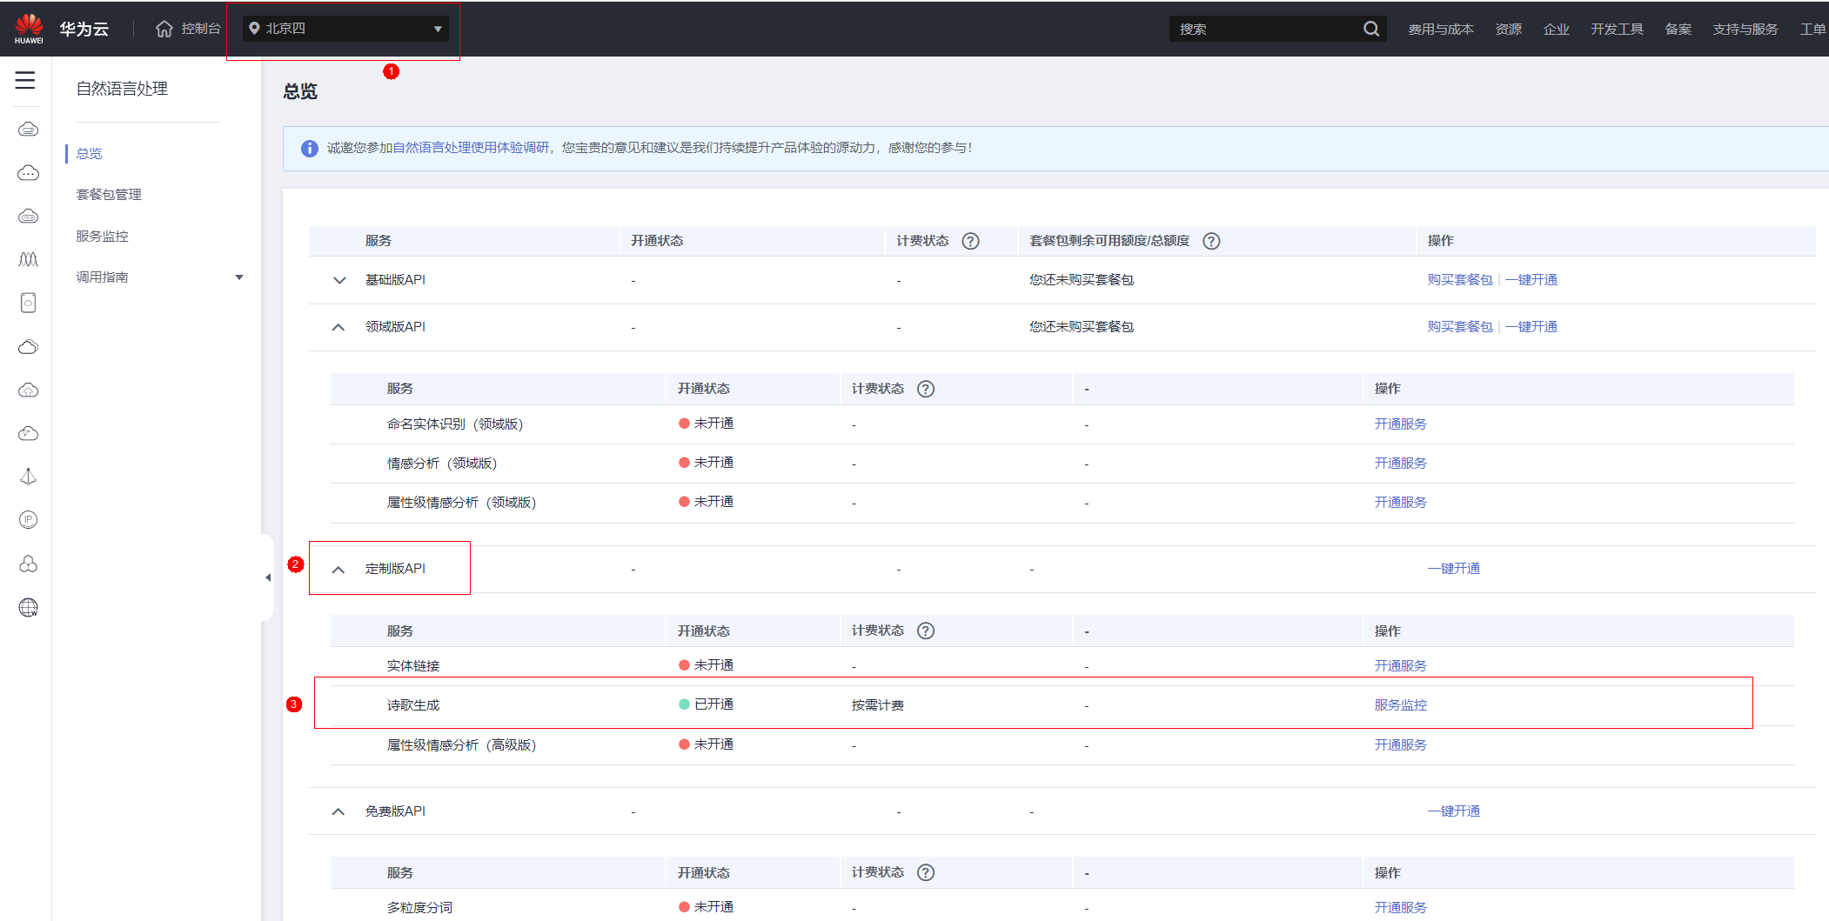
Task: Click help icon beside top 计费状态 header
Action: tap(970, 241)
